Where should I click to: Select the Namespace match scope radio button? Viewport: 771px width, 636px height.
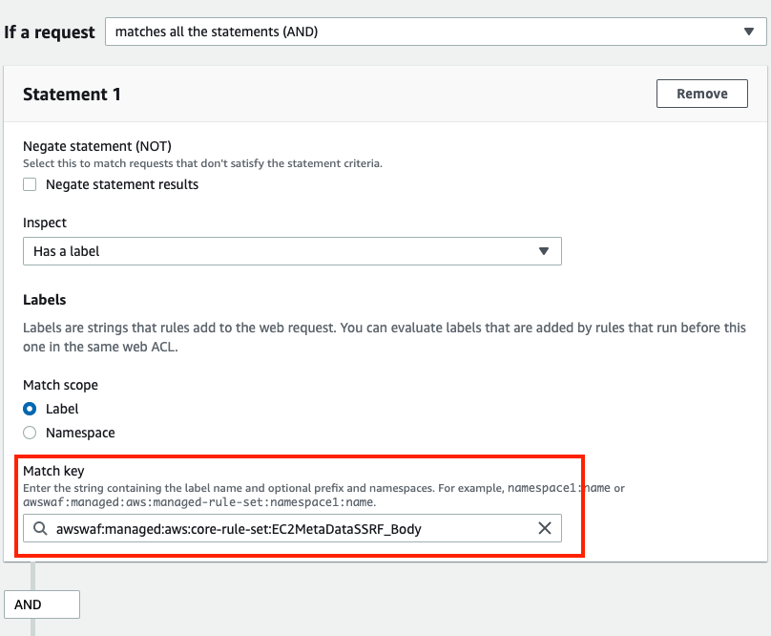[31, 433]
